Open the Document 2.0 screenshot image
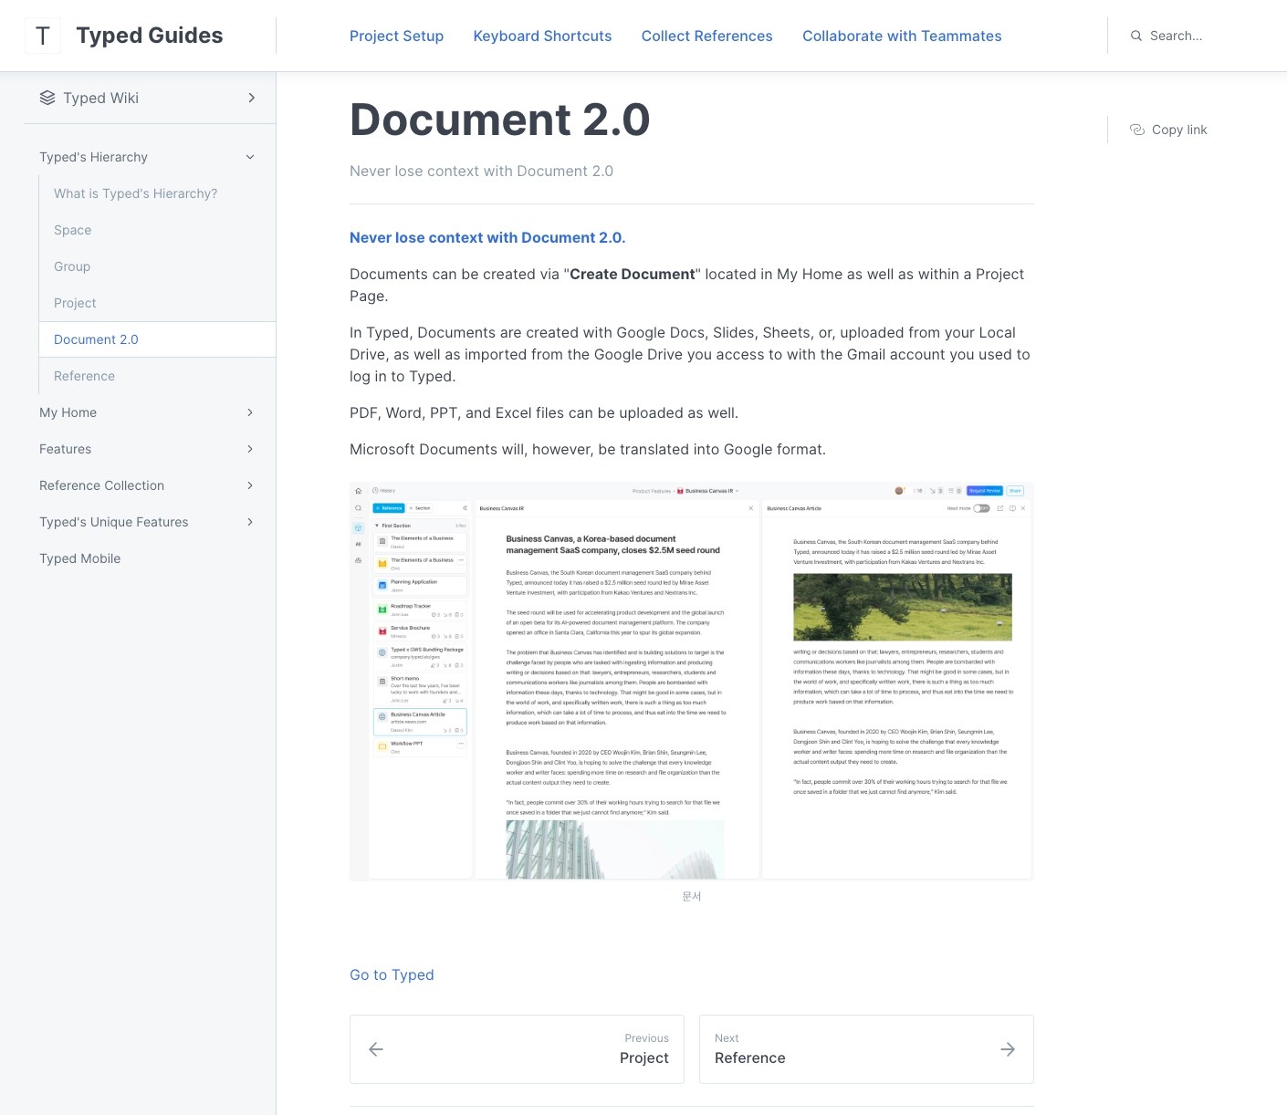 coord(692,682)
